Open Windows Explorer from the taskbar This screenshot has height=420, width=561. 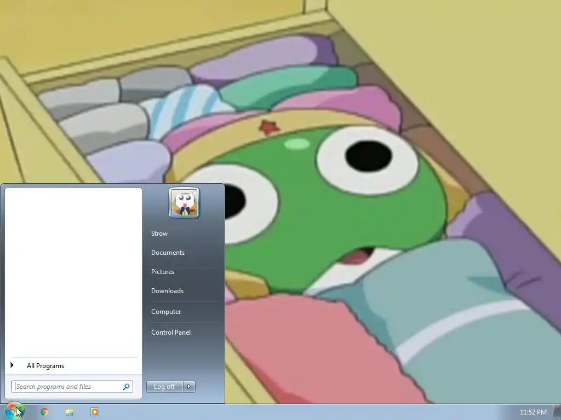(70, 412)
